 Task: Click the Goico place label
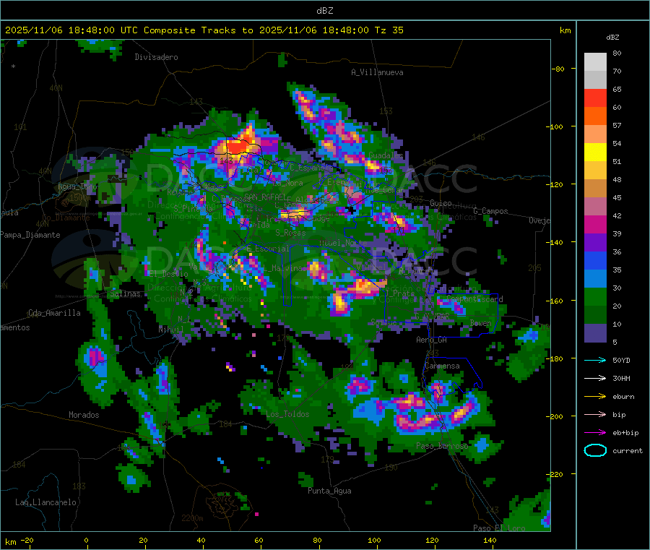(441, 203)
